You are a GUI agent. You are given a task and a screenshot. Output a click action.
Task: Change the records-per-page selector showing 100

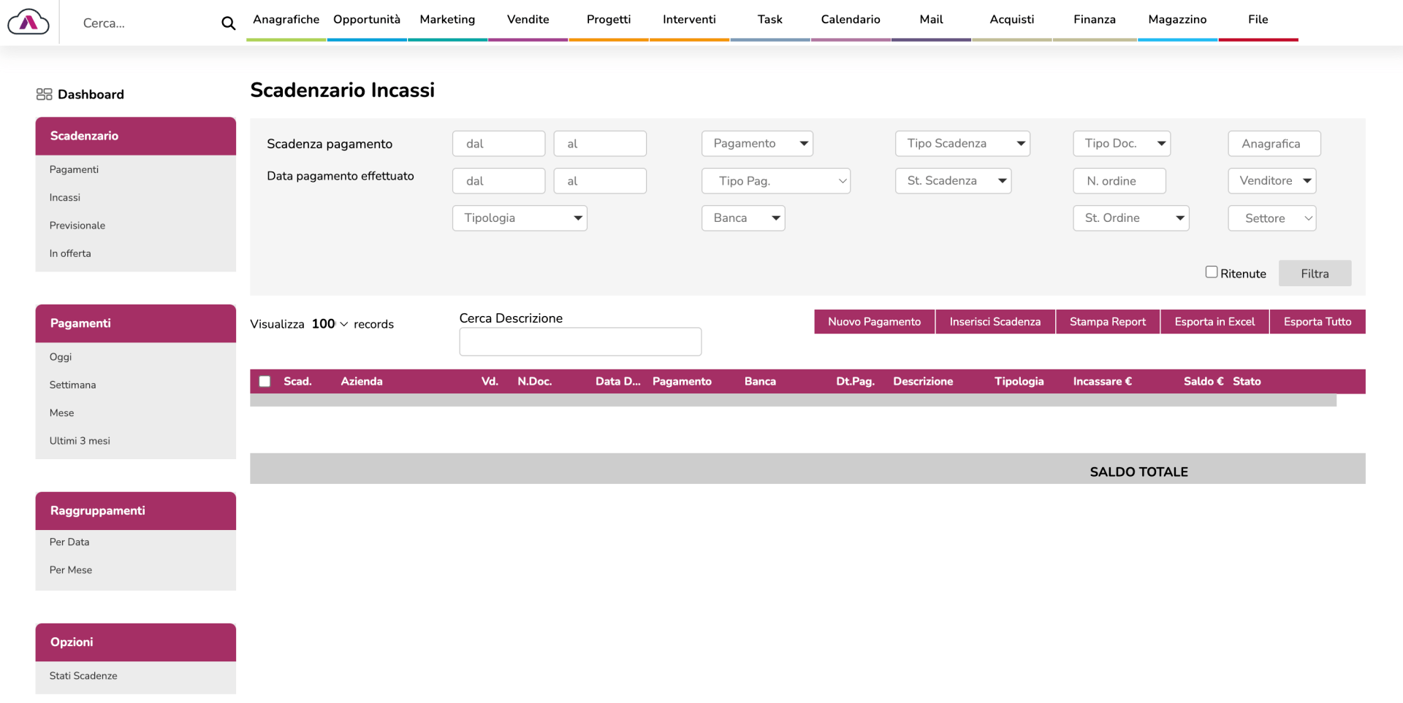click(x=329, y=324)
